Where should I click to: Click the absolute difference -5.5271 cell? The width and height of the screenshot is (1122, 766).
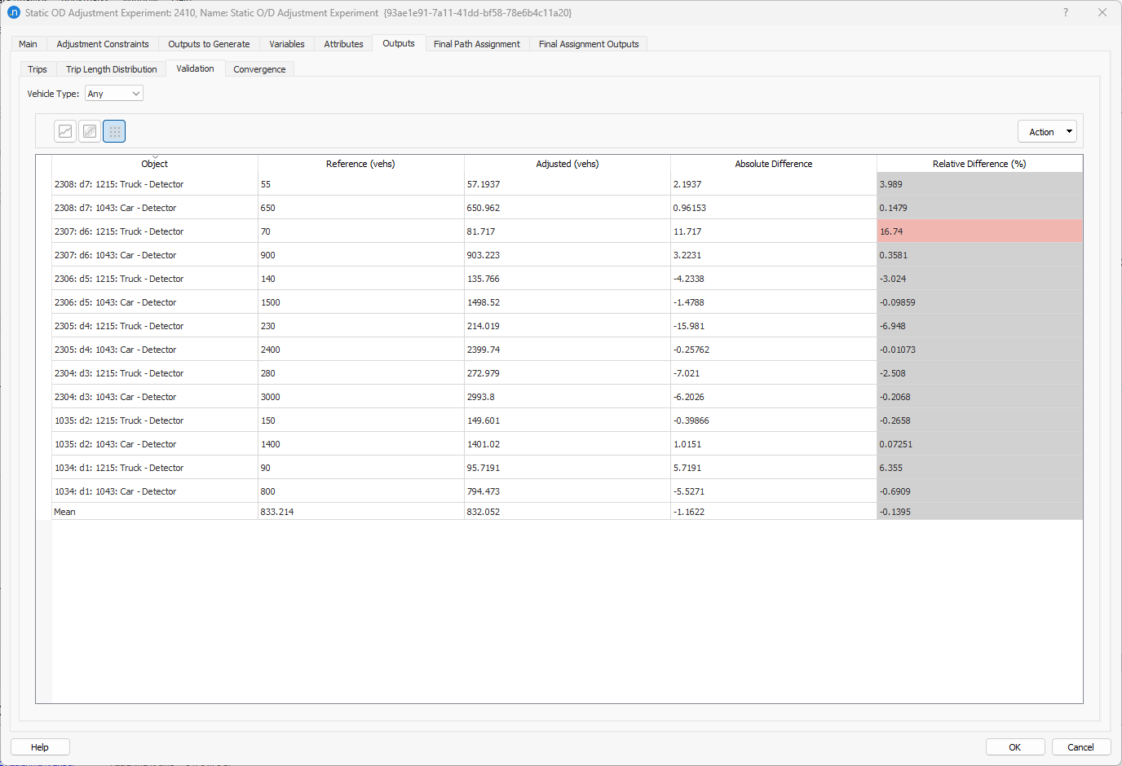[774, 491]
